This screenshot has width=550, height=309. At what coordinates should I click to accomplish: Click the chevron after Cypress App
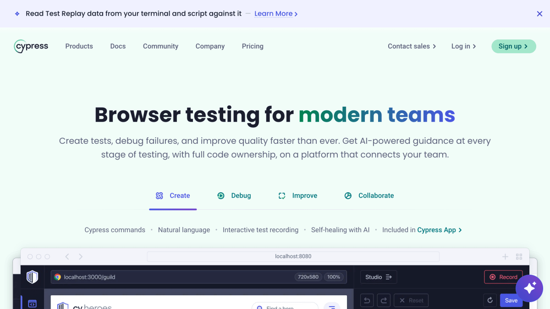460,230
